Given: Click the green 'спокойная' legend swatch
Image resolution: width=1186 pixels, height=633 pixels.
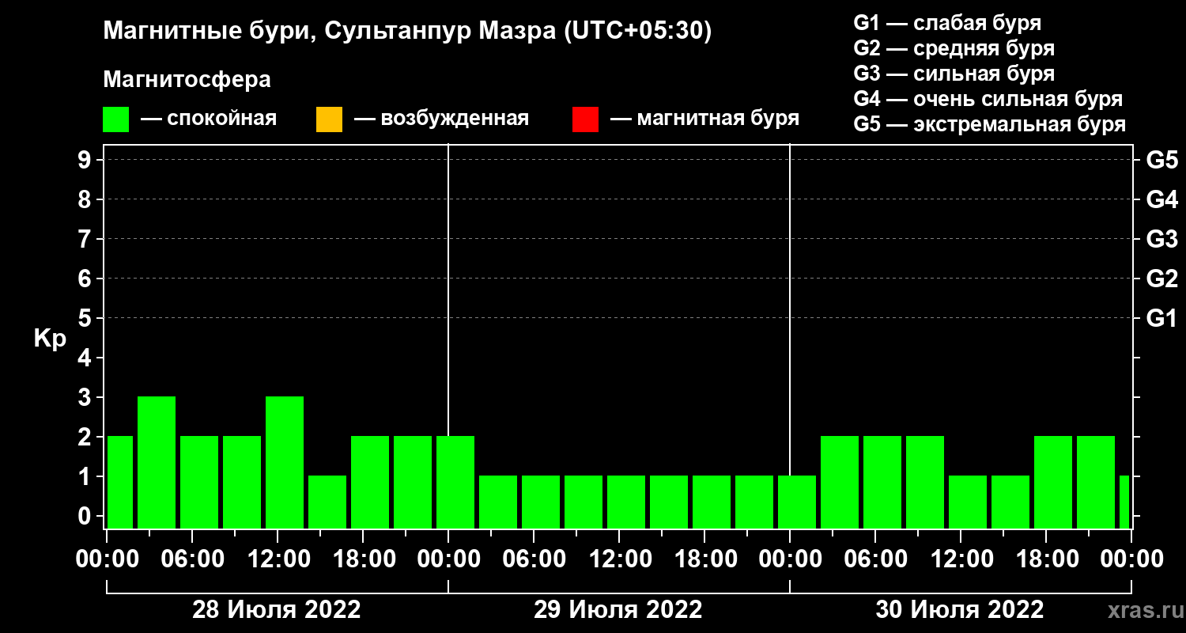Looking at the screenshot, I should coord(115,119).
